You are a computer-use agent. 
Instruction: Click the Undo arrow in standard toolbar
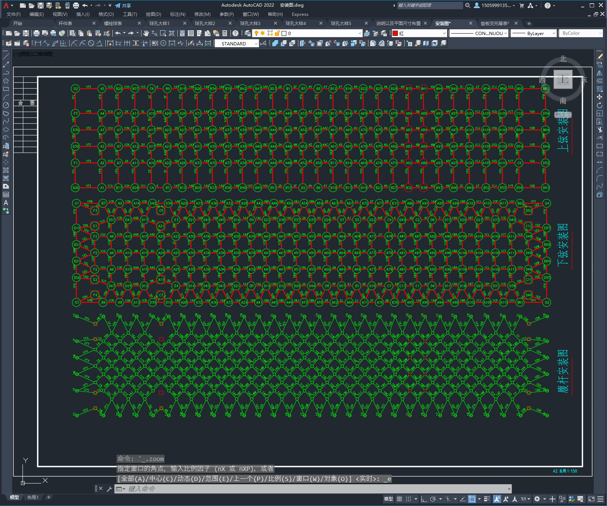click(x=118, y=33)
